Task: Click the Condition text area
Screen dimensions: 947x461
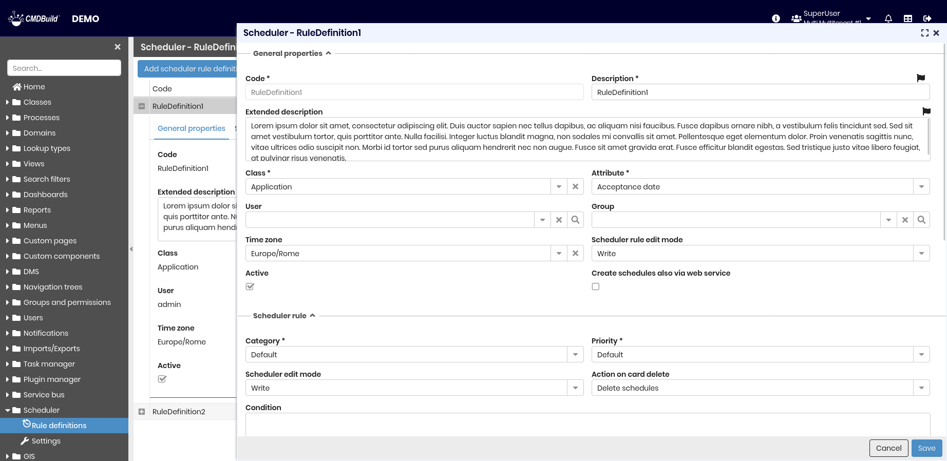Action: [x=588, y=425]
